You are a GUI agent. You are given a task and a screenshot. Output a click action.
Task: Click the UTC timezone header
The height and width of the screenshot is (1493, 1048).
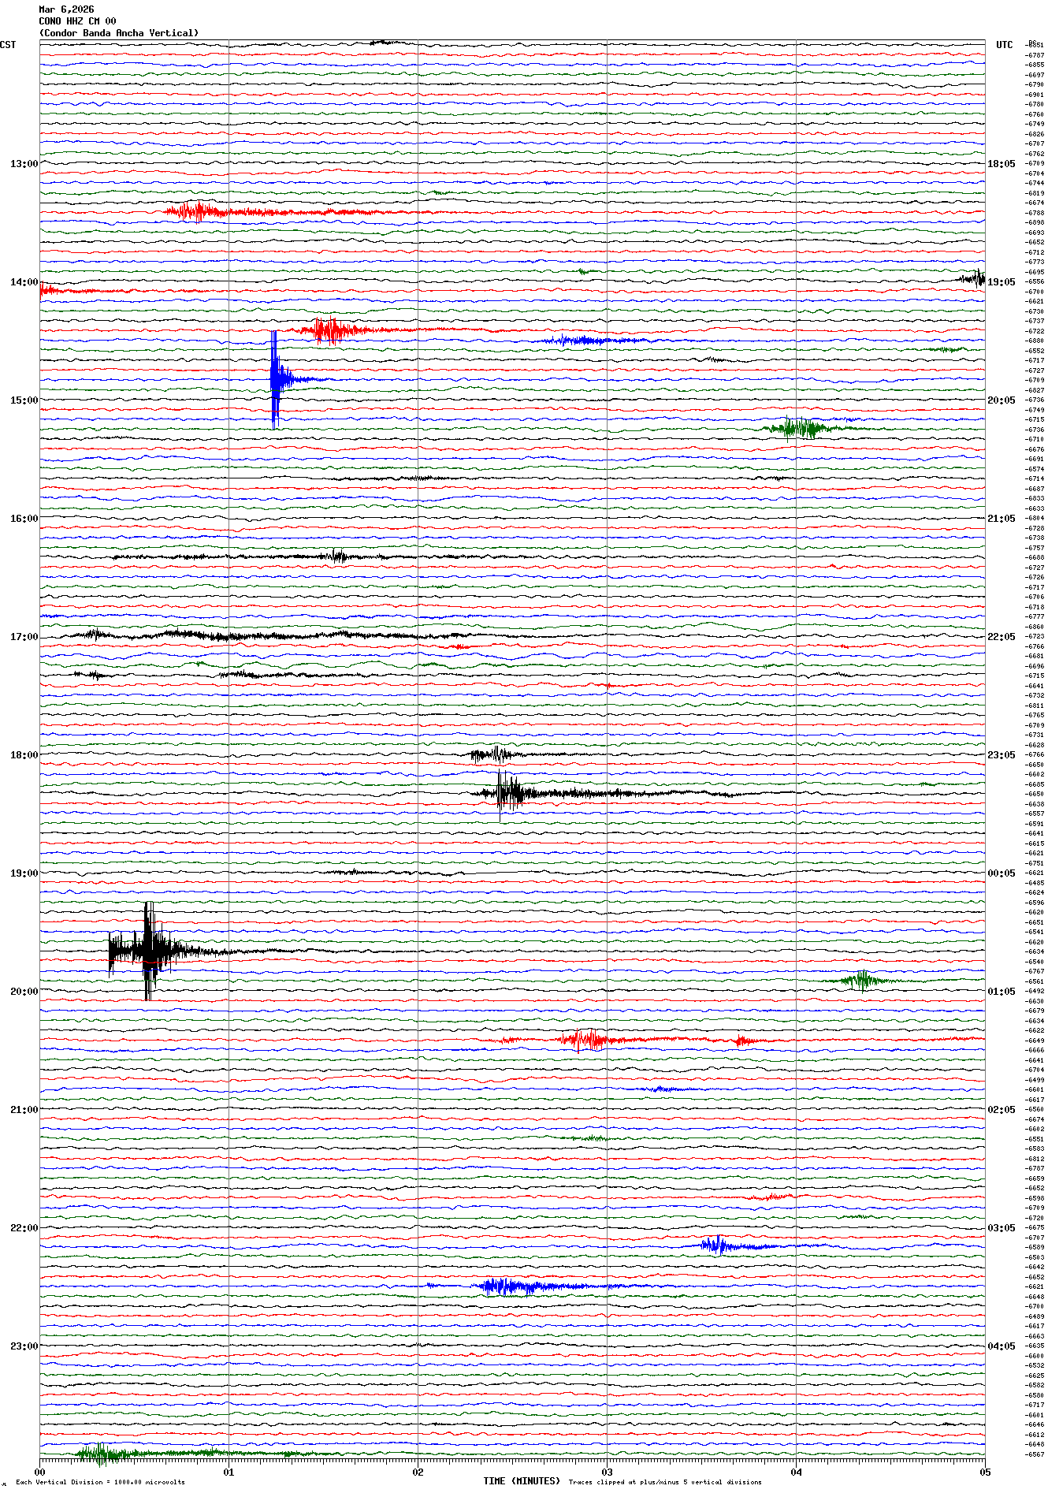pyautogui.click(x=1004, y=45)
